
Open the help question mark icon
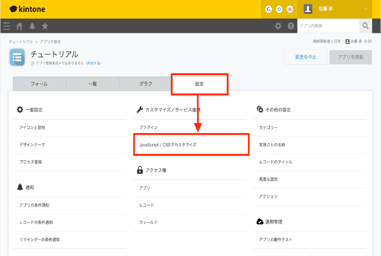[x=291, y=26]
